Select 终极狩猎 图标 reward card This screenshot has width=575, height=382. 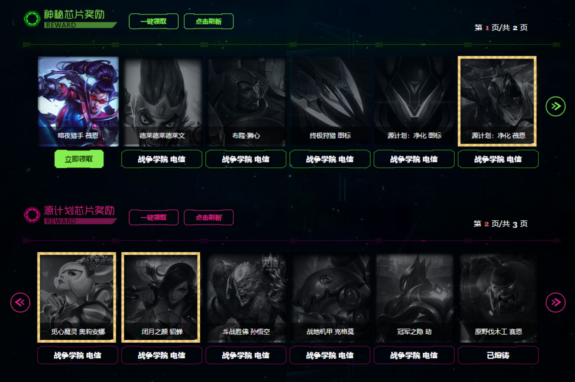[330, 101]
